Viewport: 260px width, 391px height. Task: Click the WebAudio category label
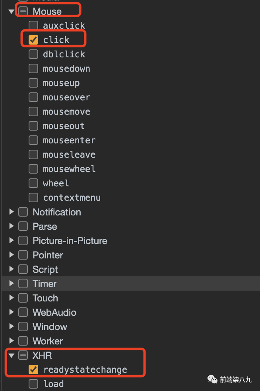[x=54, y=312]
